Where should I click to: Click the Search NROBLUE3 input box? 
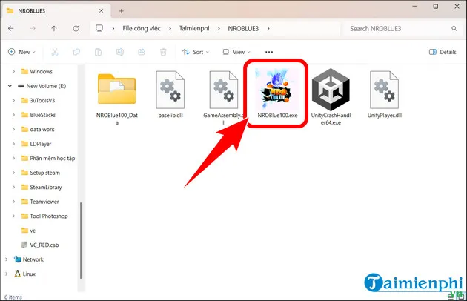(400, 28)
